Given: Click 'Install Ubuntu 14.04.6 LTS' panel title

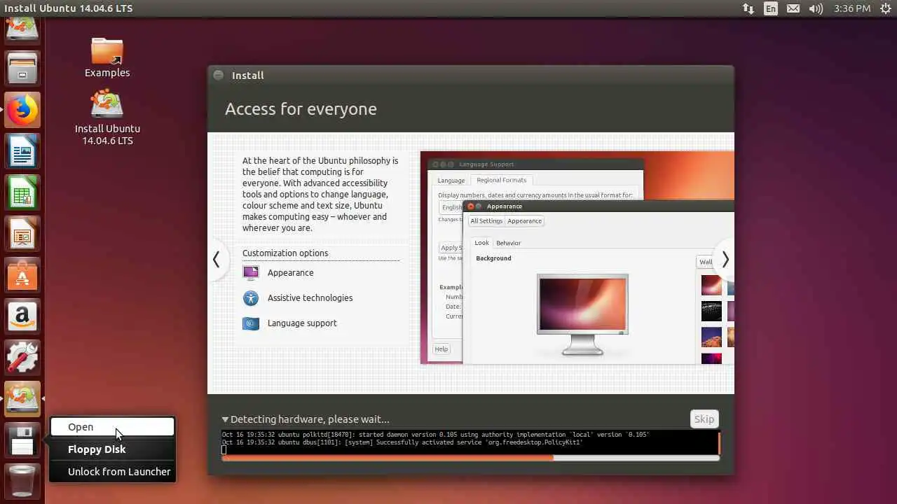Looking at the screenshot, I should [x=69, y=8].
